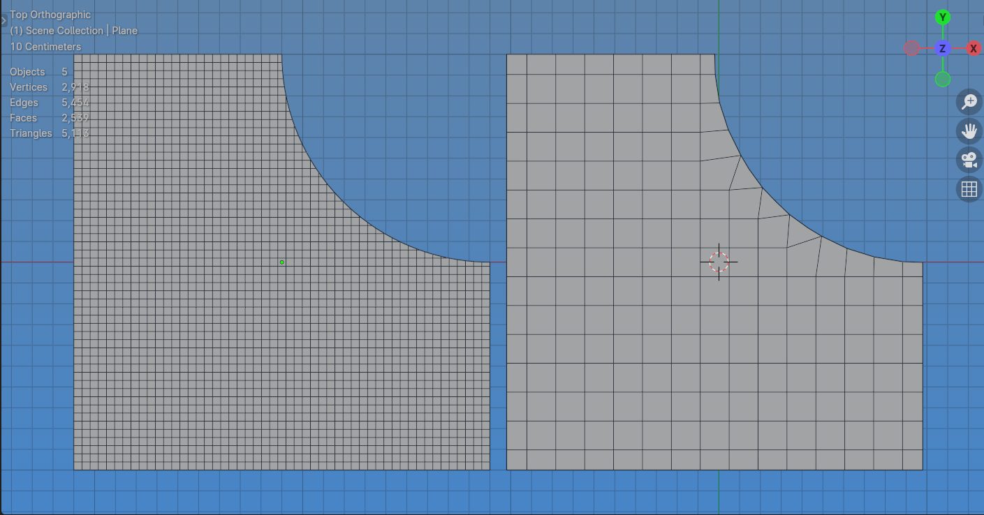Click the 'Top Orthographic' view label
984x515 pixels.
[x=50, y=15]
